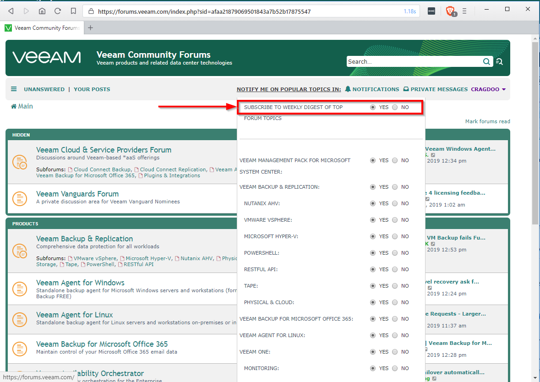The width and height of the screenshot is (540, 382).
Task: Click the Veeam Agent for Linux forum icon
Action: [x=20, y=319]
